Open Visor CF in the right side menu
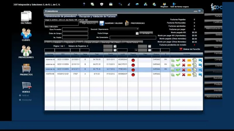 (214, 47)
